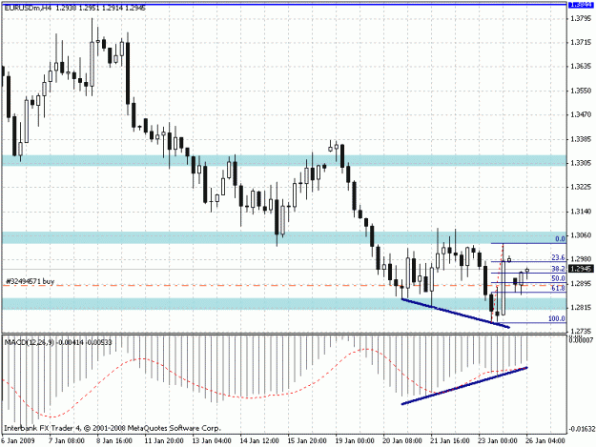Click the '23 Jan 00:00' time label
Viewport: 596px width, 447px height.
[x=498, y=440]
